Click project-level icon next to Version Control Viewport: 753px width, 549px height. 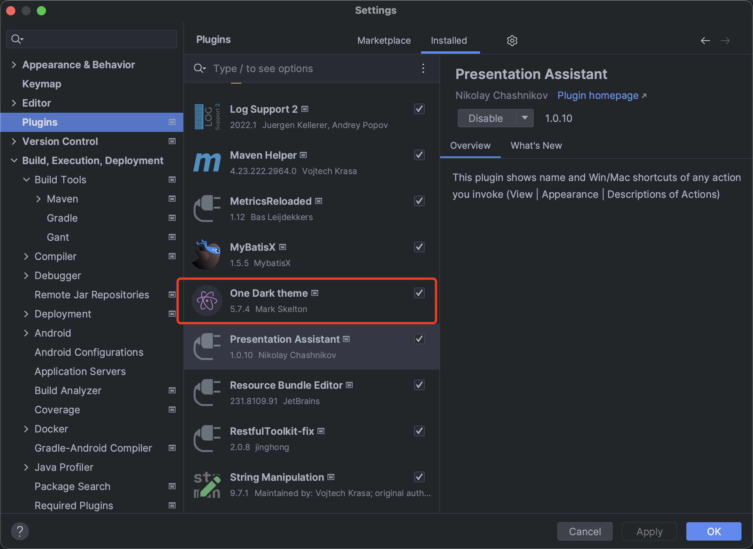[172, 141]
